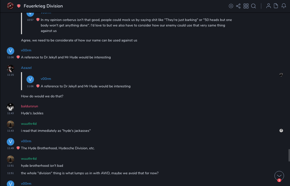Click red shield icon beside room title
The height and width of the screenshot is (186, 290).
(x=19, y=6)
